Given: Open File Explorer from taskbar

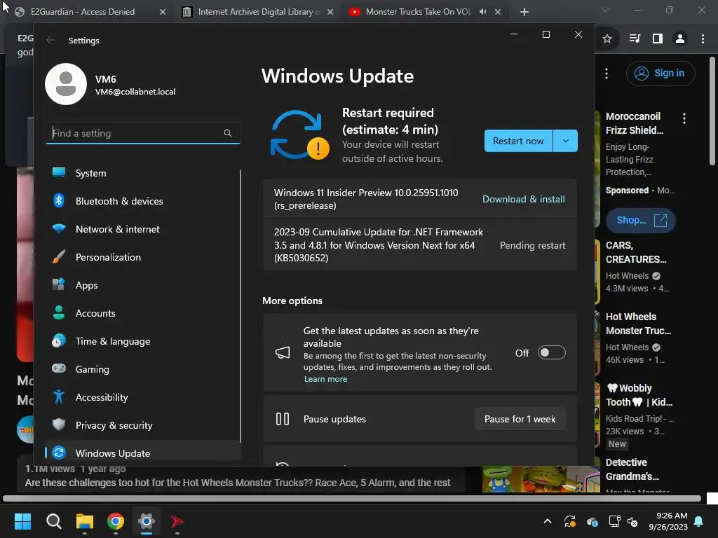Looking at the screenshot, I should [85, 521].
